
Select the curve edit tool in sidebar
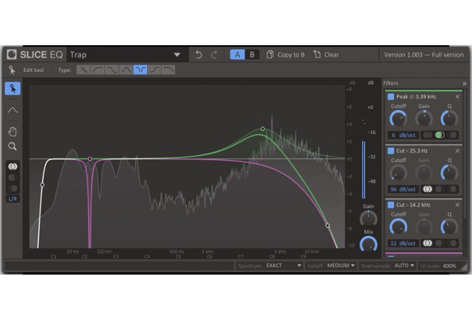coord(12,110)
